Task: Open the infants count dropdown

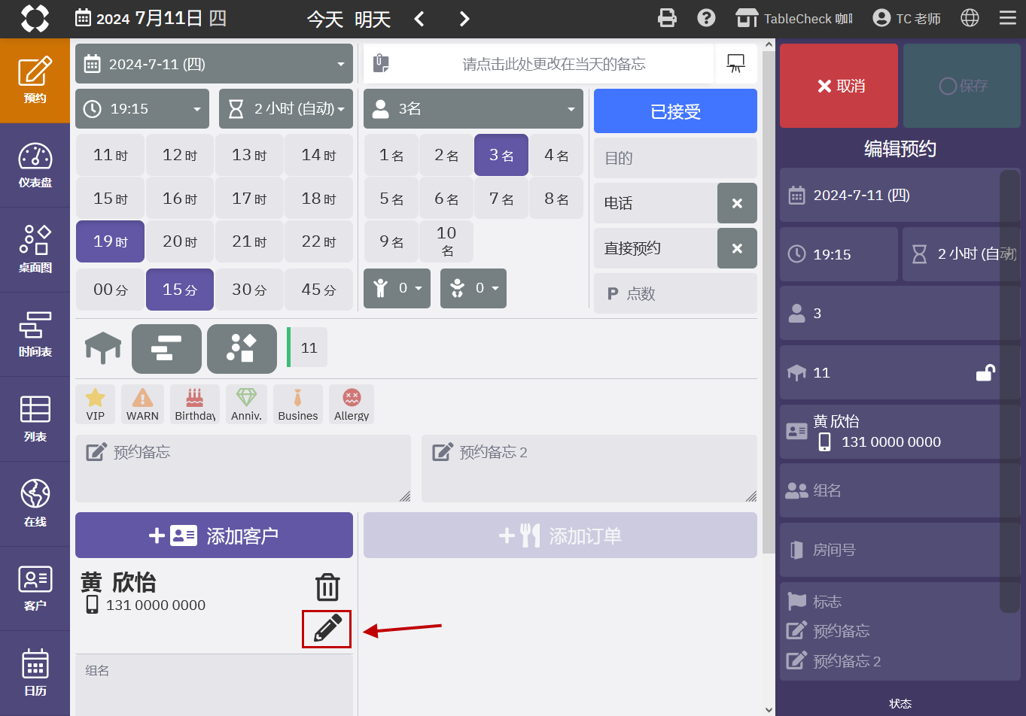Action: click(473, 289)
